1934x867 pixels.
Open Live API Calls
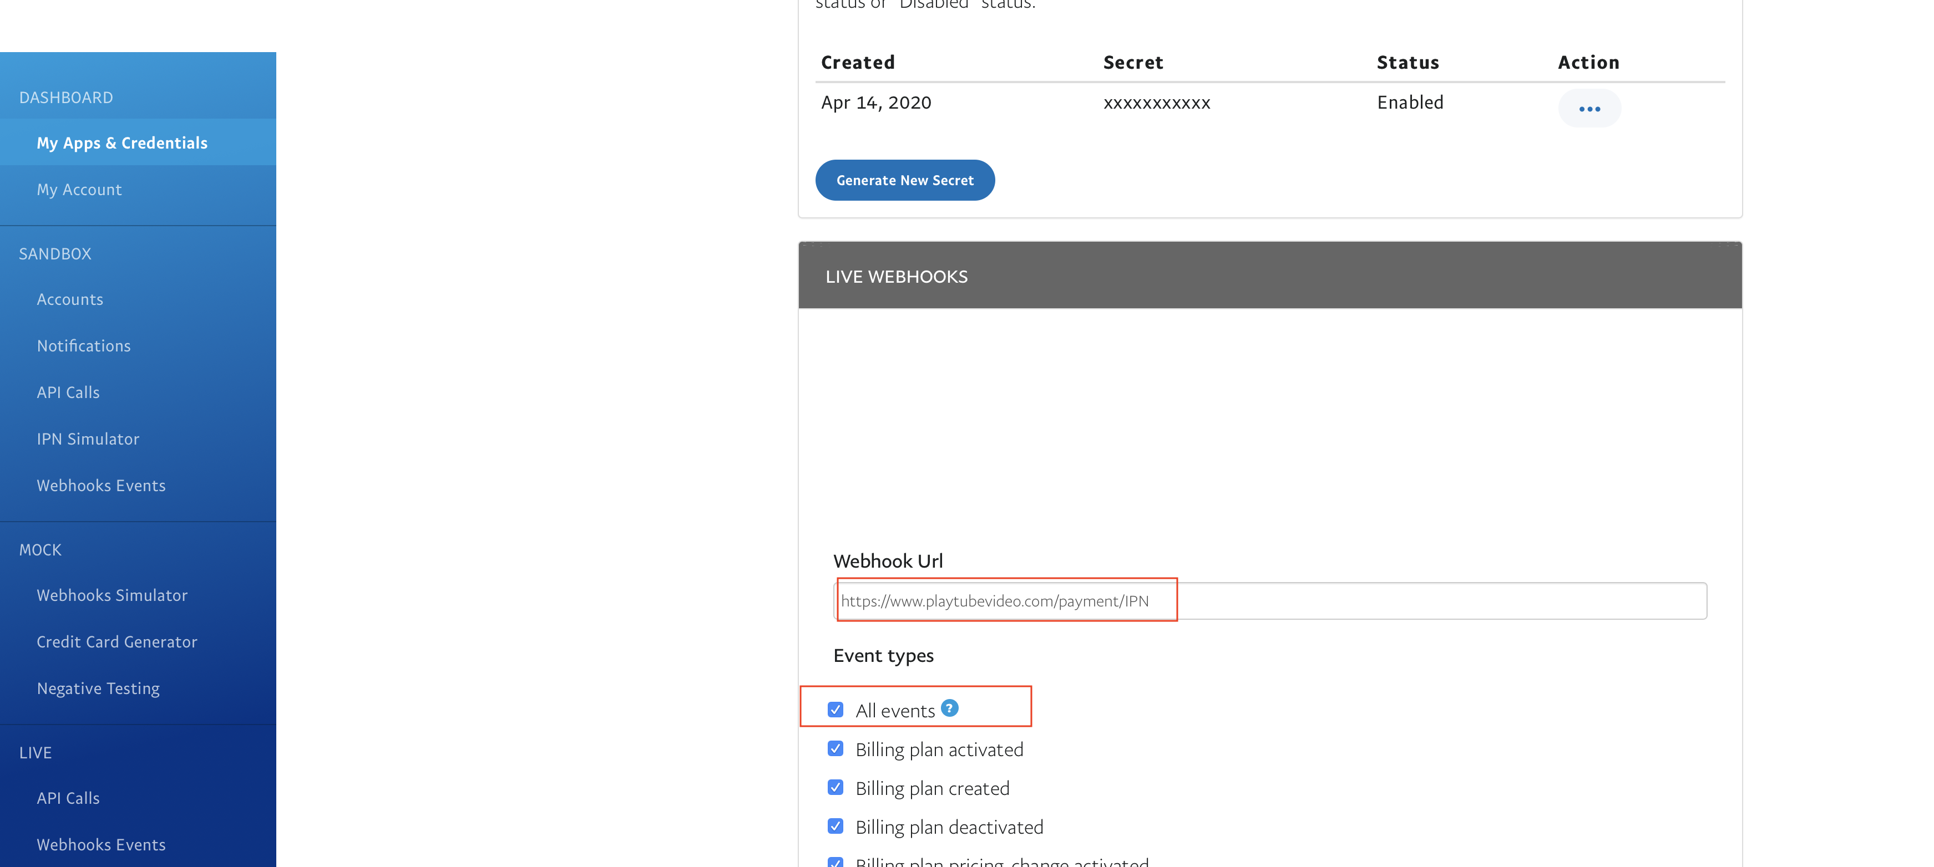coord(68,798)
